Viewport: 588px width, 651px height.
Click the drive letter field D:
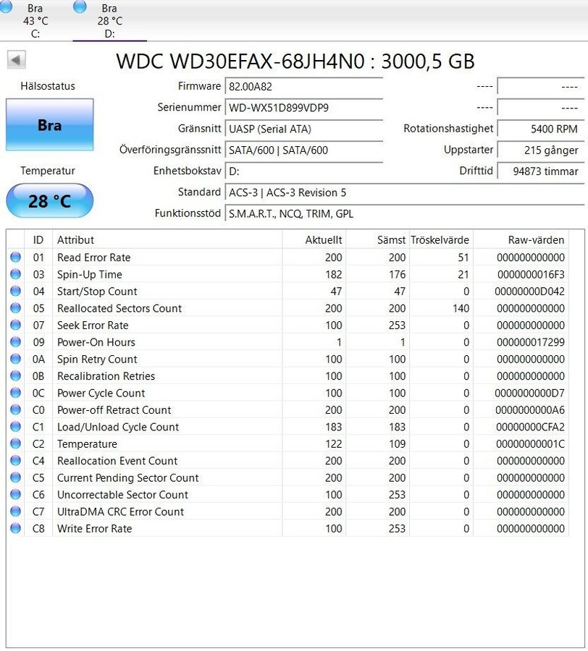click(303, 171)
